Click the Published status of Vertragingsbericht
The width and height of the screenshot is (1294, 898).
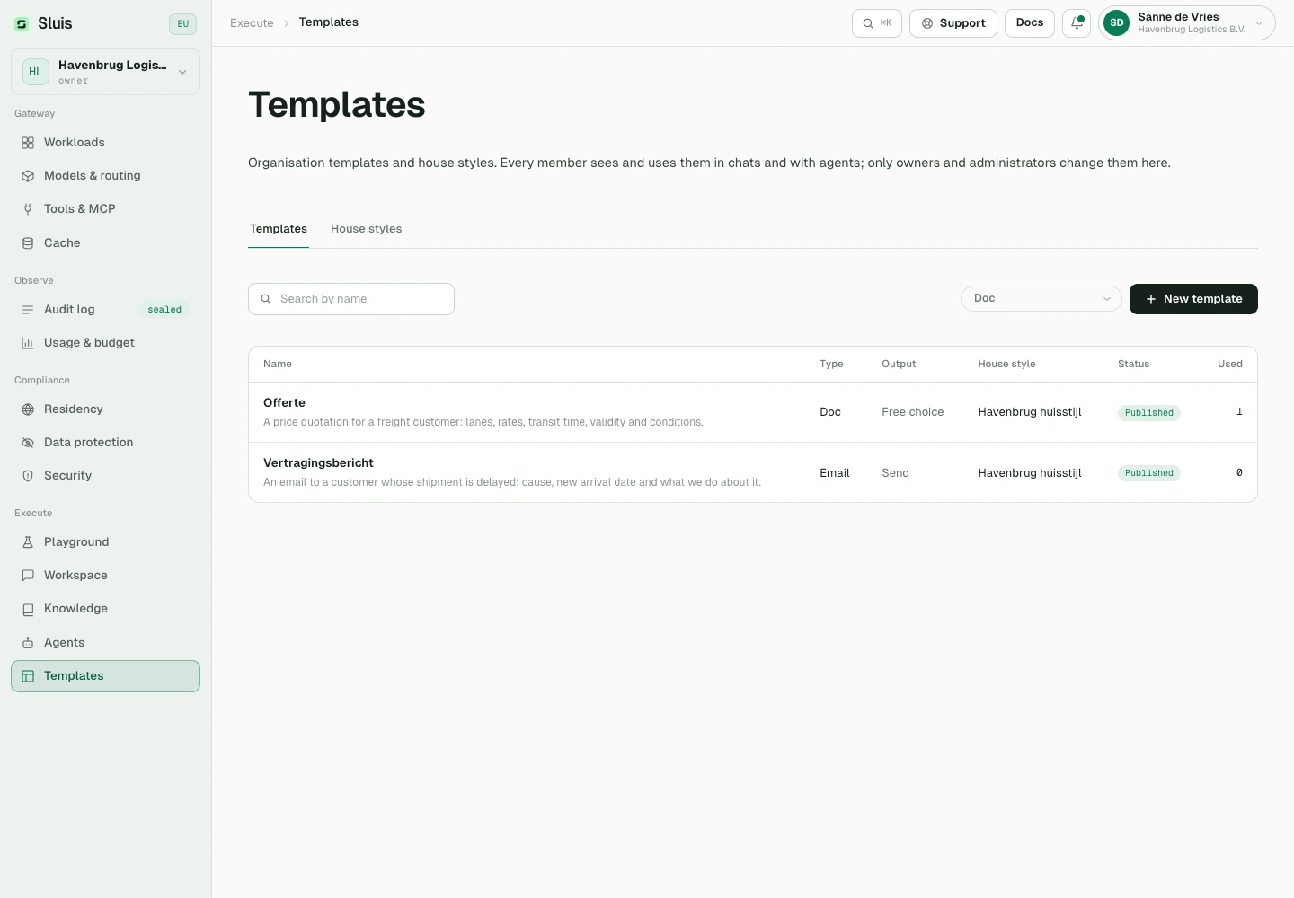(1149, 473)
